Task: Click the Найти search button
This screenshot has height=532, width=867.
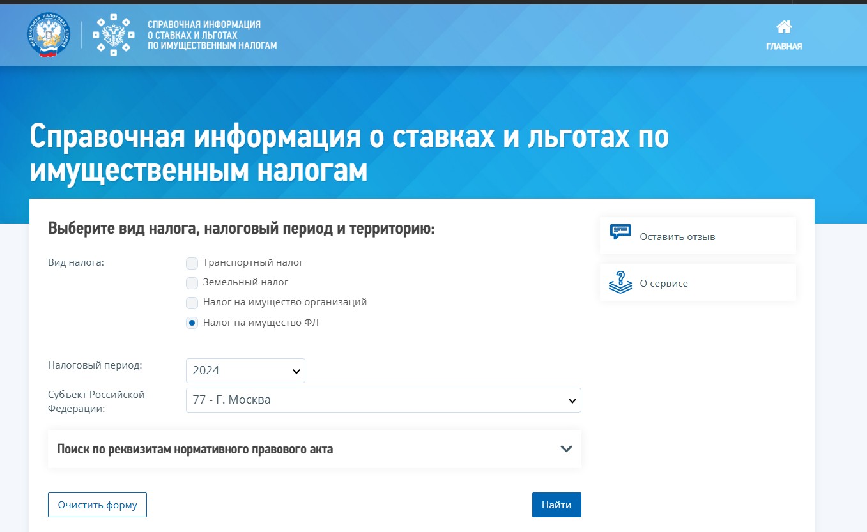Action: (556, 505)
